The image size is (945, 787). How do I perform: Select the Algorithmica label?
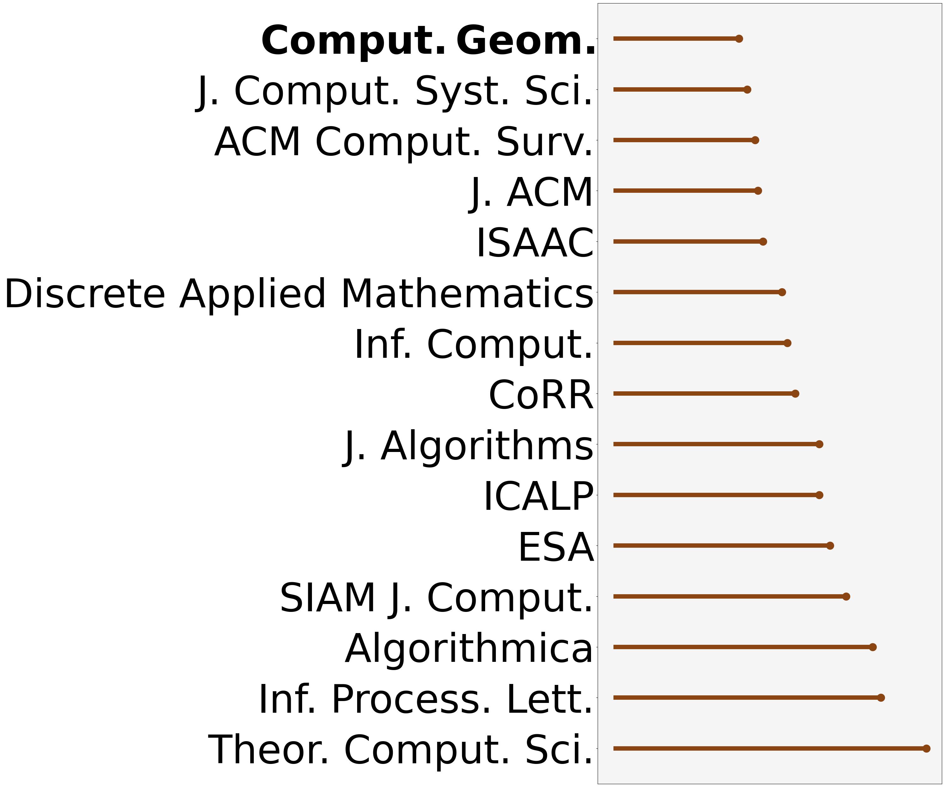[x=469, y=649]
